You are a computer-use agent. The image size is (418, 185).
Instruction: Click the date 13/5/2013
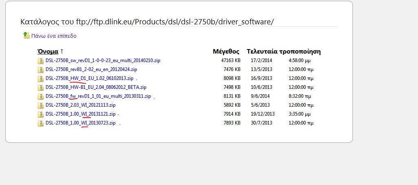click(x=262, y=69)
